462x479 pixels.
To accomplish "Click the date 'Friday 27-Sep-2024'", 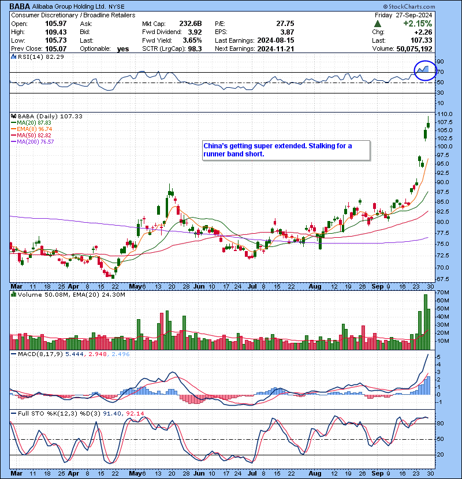I will coord(404,15).
